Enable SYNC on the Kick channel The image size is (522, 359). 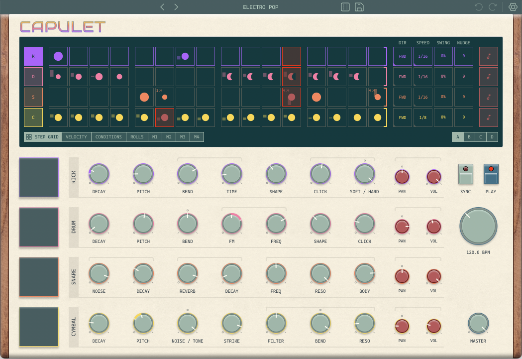pyautogui.click(x=465, y=174)
